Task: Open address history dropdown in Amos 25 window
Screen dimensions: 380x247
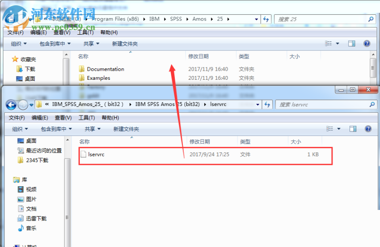Action: pos(256,19)
